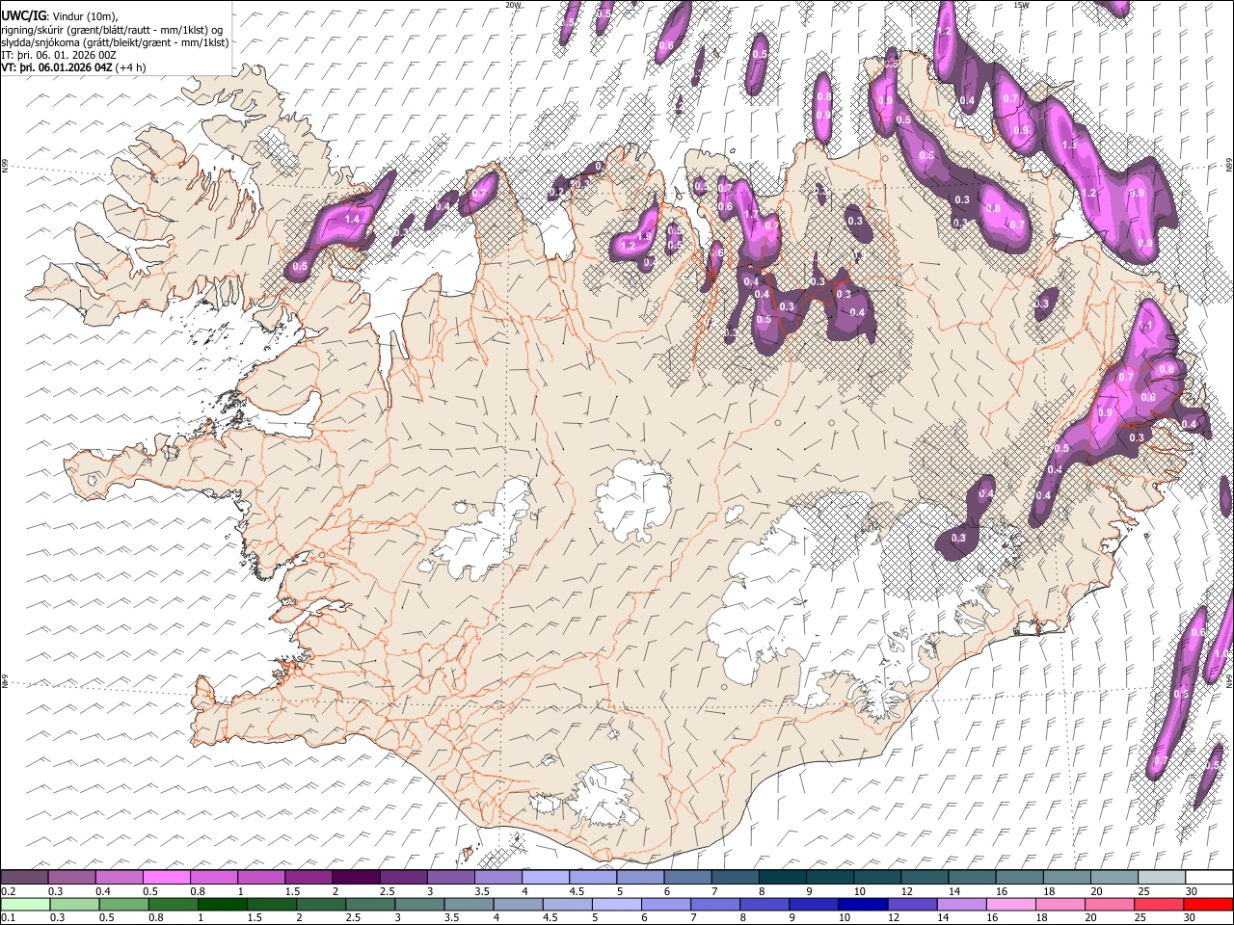1234x925 pixels.
Task: Click the 15W longitude label
Action: [1021, 5]
